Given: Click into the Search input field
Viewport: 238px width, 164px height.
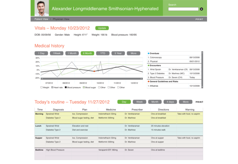Looking at the screenshot, I should click(x=183, y=9).
